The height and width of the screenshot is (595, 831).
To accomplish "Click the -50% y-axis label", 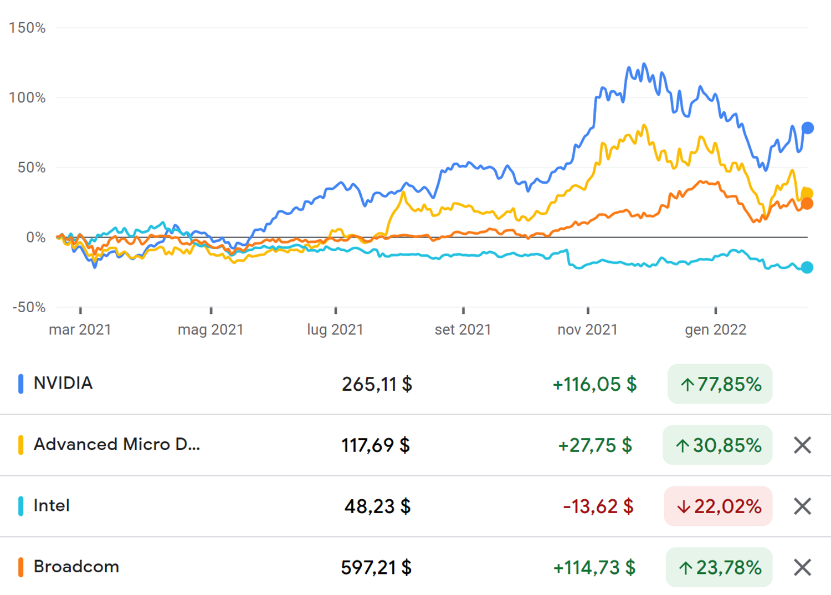I will tap(29, 307).
